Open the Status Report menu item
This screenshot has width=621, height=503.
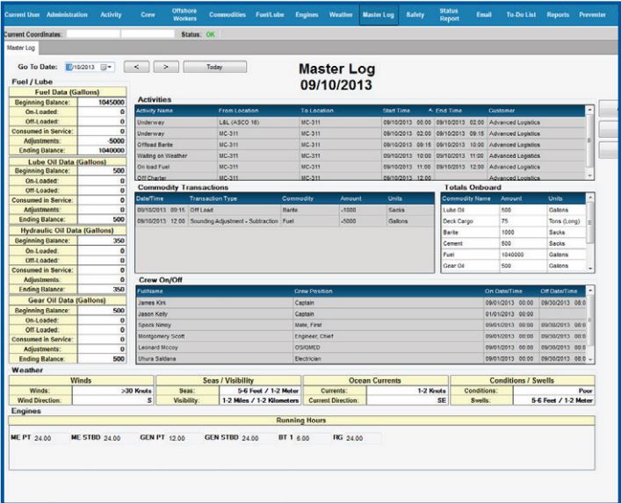click(x=448, y=15)
